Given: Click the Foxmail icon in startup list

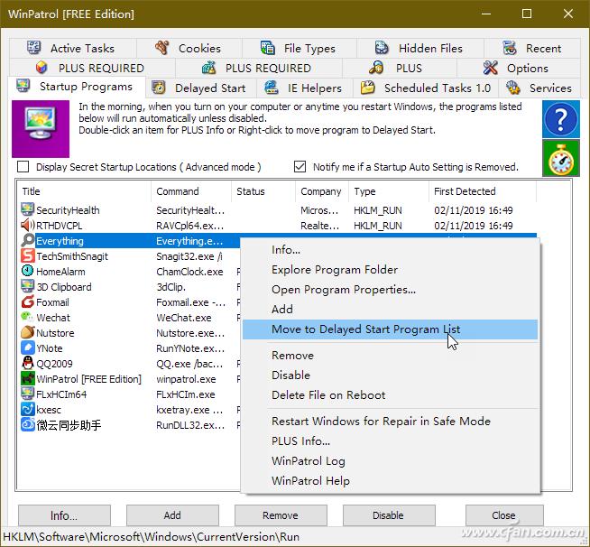Looking at the screenshot, I should click(x=27, y=303).
